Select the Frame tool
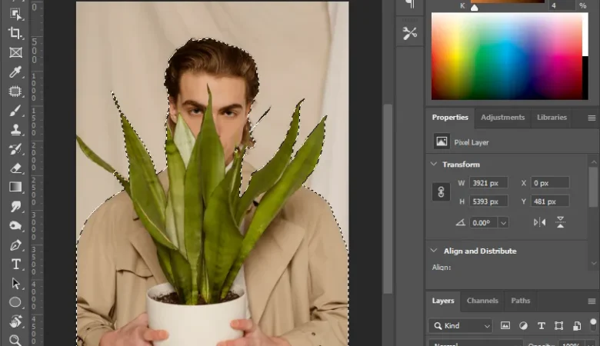The image size is (600, 346). [x=15, y=52]
